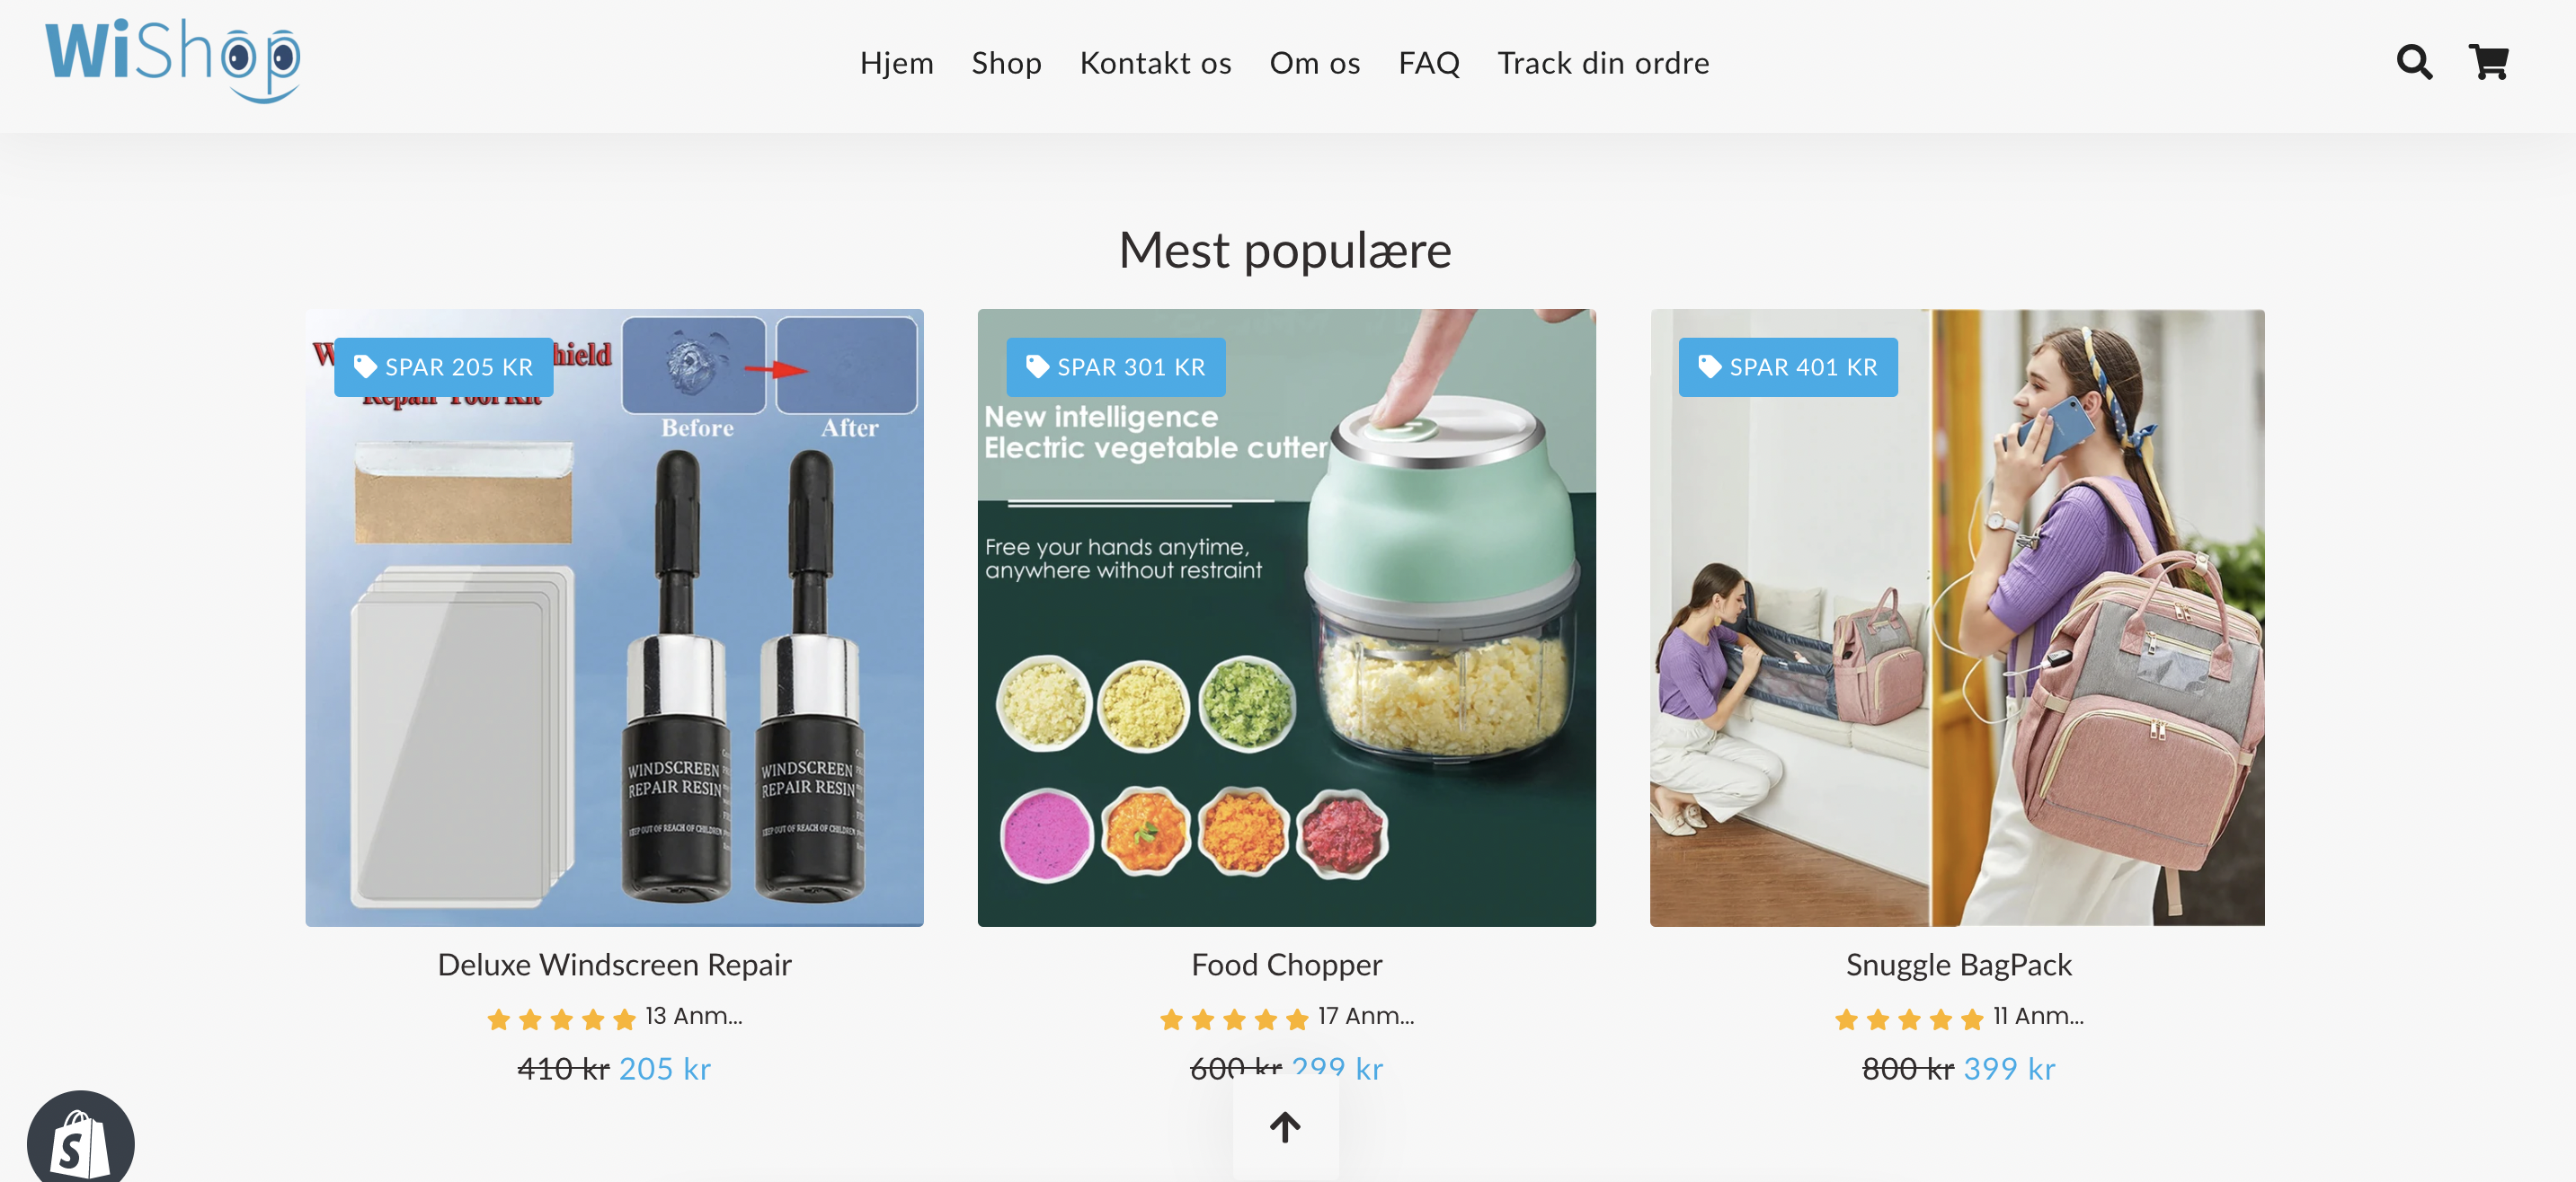This screenshot has width=2576, height=1182.
Task: Go to the Hjem menu item
Action: tap(896, 63)
